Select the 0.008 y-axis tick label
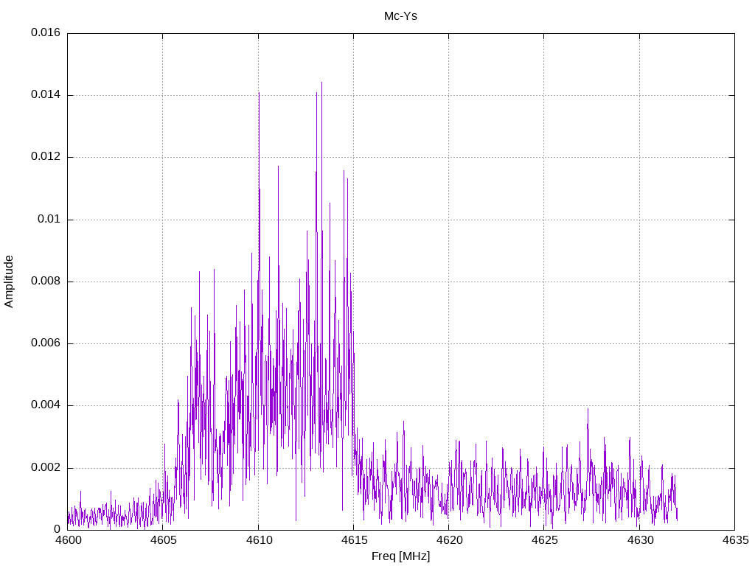The height and width of the screenshot is (566, 755). tap(46, 282)
